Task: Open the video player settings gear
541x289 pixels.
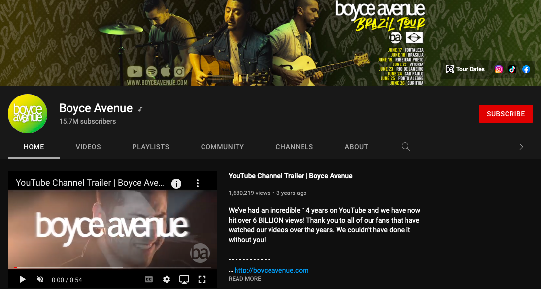Action: pos(167,279)
